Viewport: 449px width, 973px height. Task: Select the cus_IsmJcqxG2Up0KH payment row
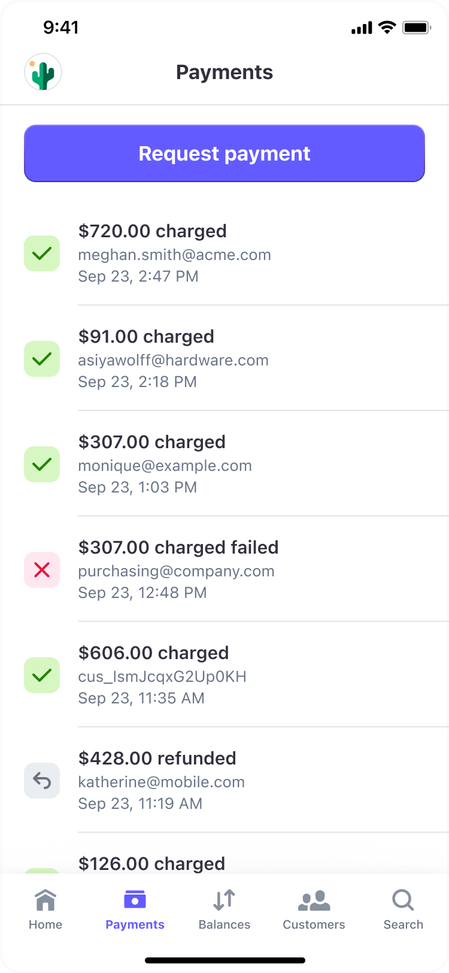(x=239, y=675)
